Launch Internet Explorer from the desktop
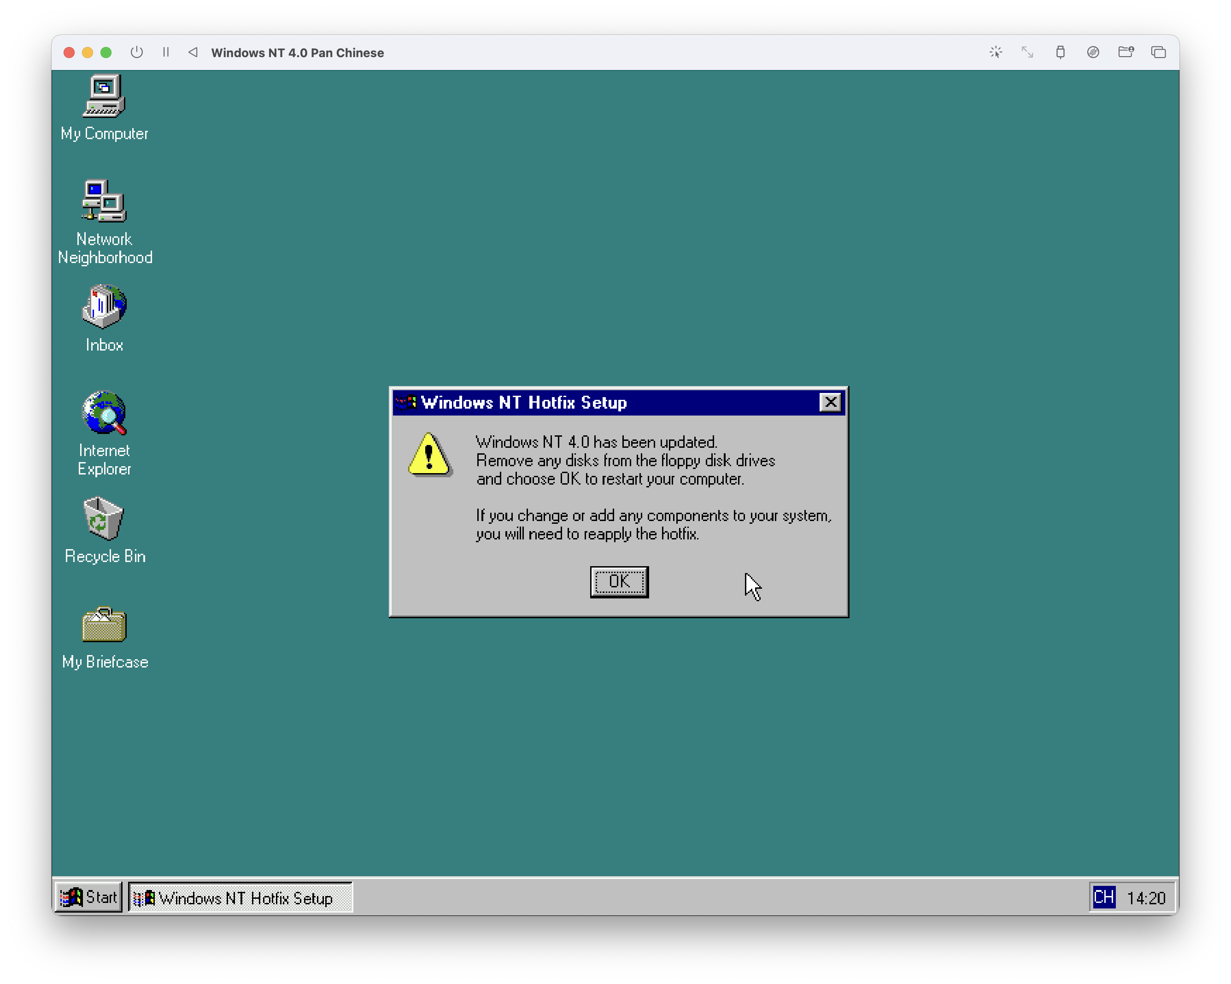The height and width of the screenshot is (984, 1231). [105, 414]
